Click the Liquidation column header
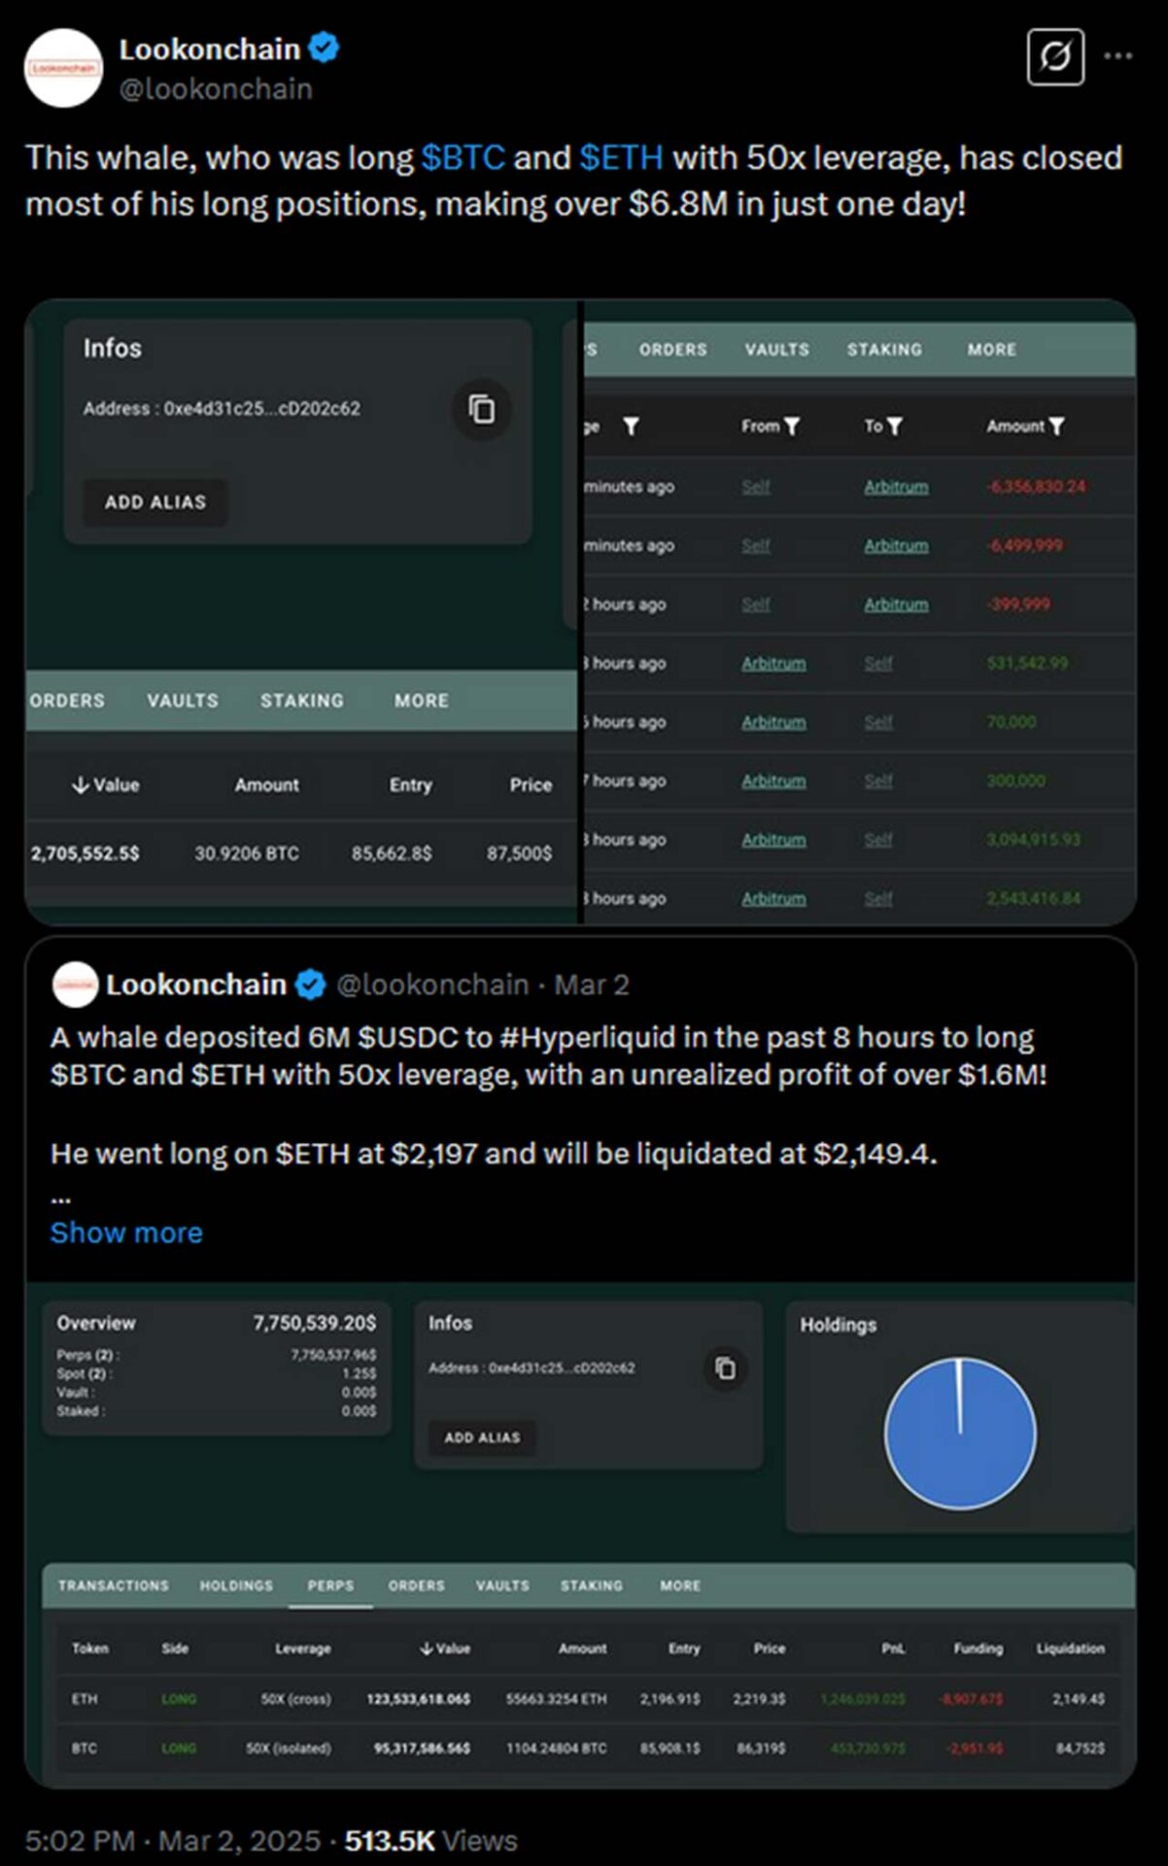Image resolution: width=1168 pixels, height=1866 pixels. click(x=1070, y=1648)
